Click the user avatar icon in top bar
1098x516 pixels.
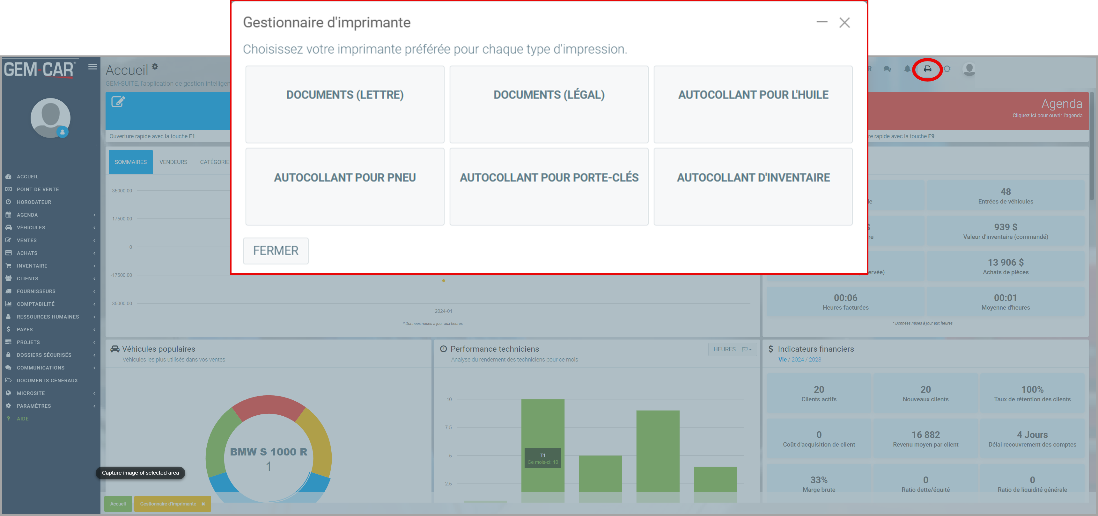(x=969, y=69)
